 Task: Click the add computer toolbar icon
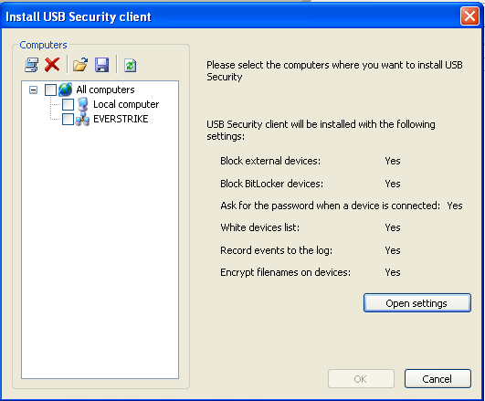click(x=32, y=65)
